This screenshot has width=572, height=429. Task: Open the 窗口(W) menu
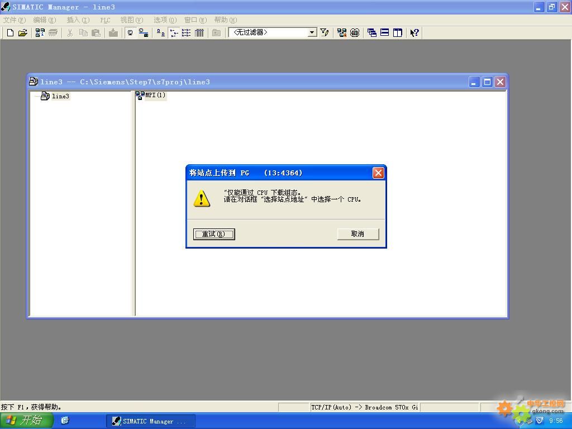195,20
